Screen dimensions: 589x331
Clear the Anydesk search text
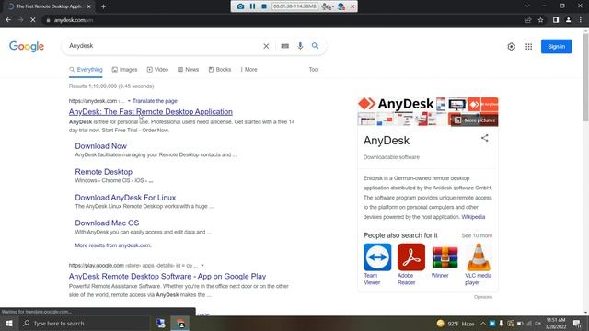[x=266, y=46]
